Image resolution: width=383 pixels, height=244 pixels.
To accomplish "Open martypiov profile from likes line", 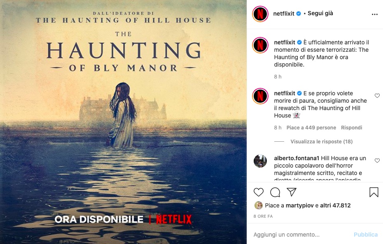I will 300,205.
